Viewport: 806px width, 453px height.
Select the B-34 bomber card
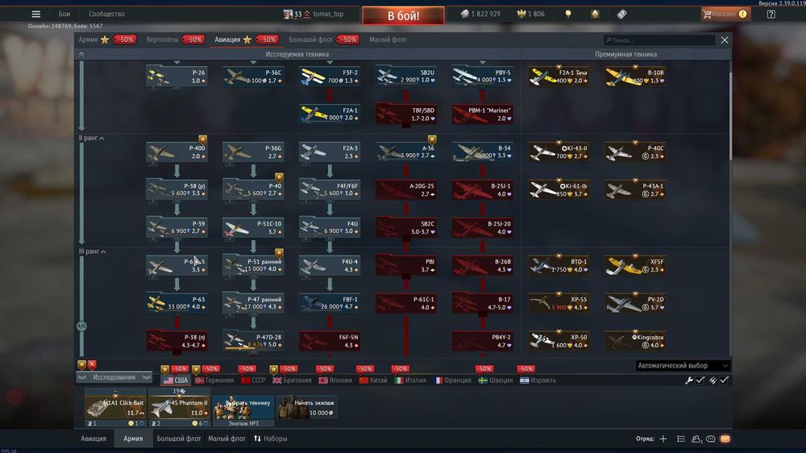pos(483,152)
